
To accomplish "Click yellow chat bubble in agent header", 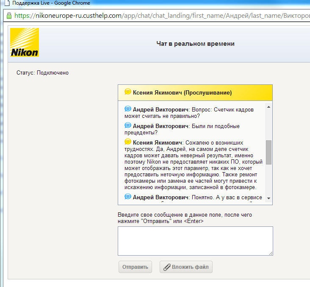I will click(x=128, y=92).
